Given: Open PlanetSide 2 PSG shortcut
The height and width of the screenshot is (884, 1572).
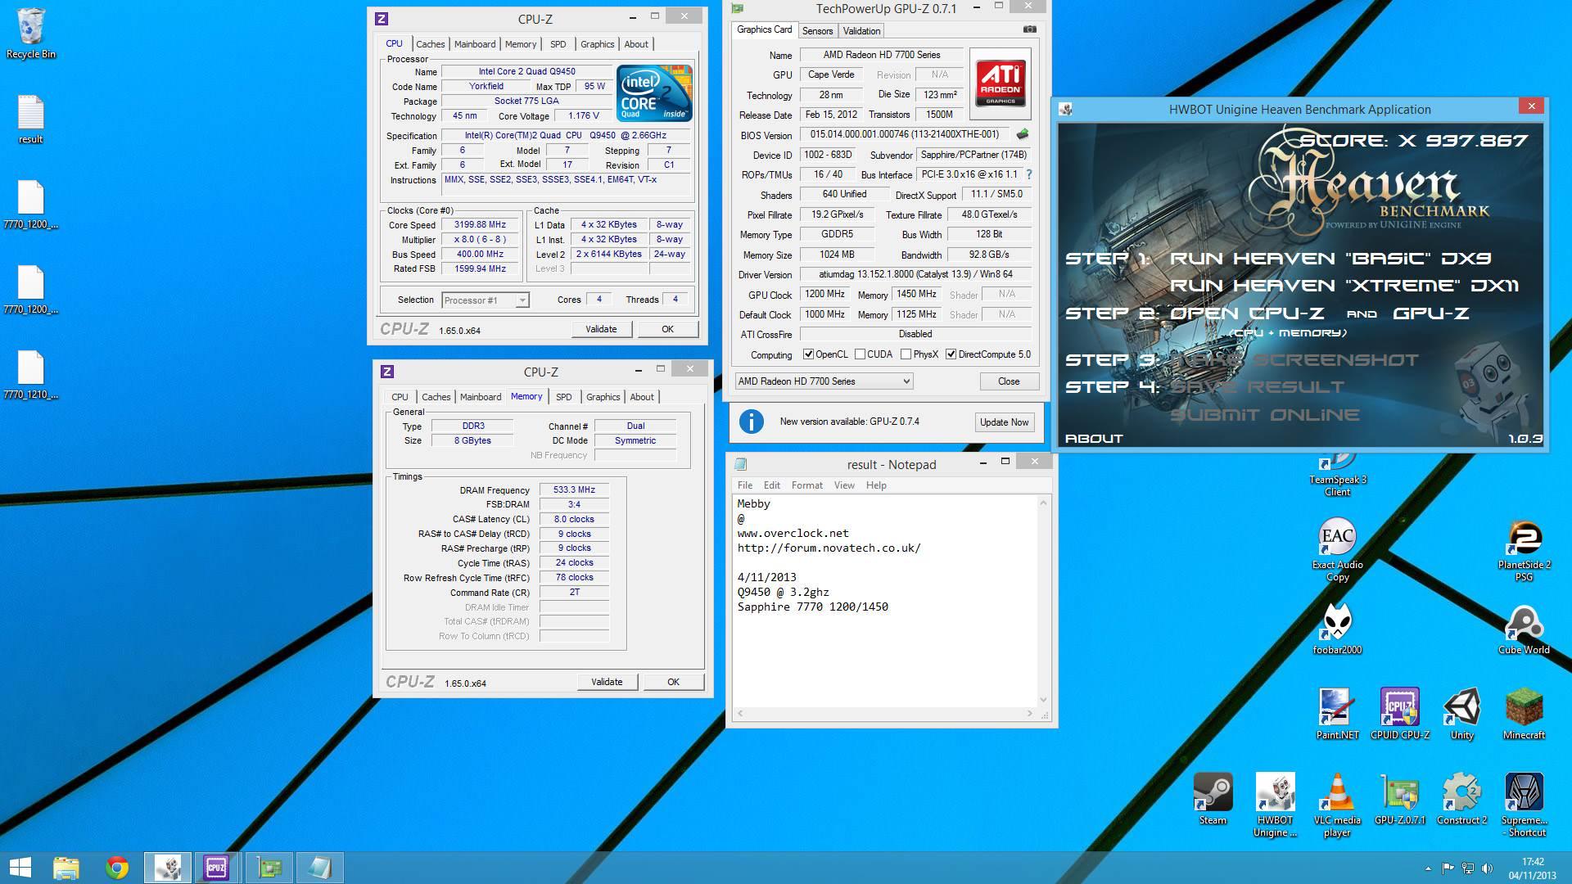Looking at the screenshot, I should point(1524,548).
